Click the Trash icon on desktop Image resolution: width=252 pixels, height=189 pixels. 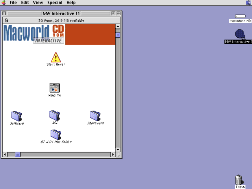click(239, 180)
